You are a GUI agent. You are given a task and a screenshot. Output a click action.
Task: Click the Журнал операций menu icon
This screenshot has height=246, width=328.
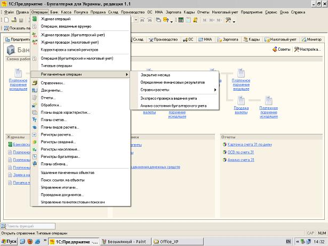click(35, 19)
